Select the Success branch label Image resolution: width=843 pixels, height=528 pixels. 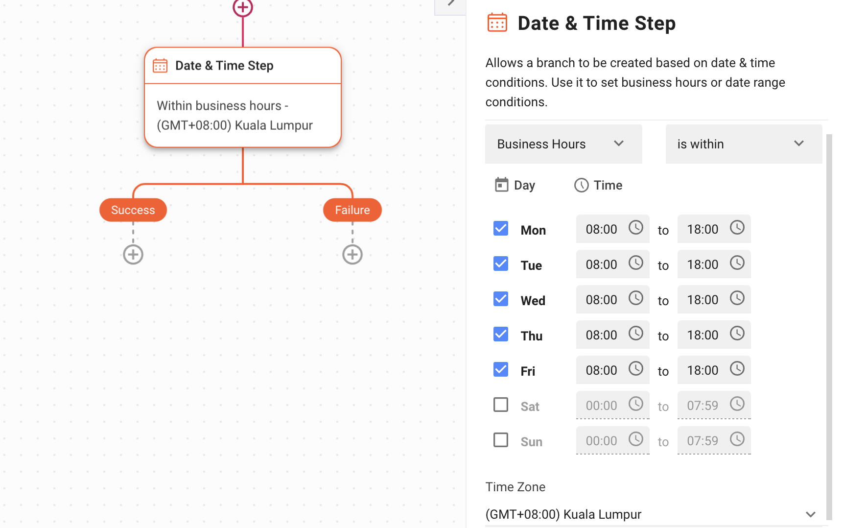[x=133, y=210]
